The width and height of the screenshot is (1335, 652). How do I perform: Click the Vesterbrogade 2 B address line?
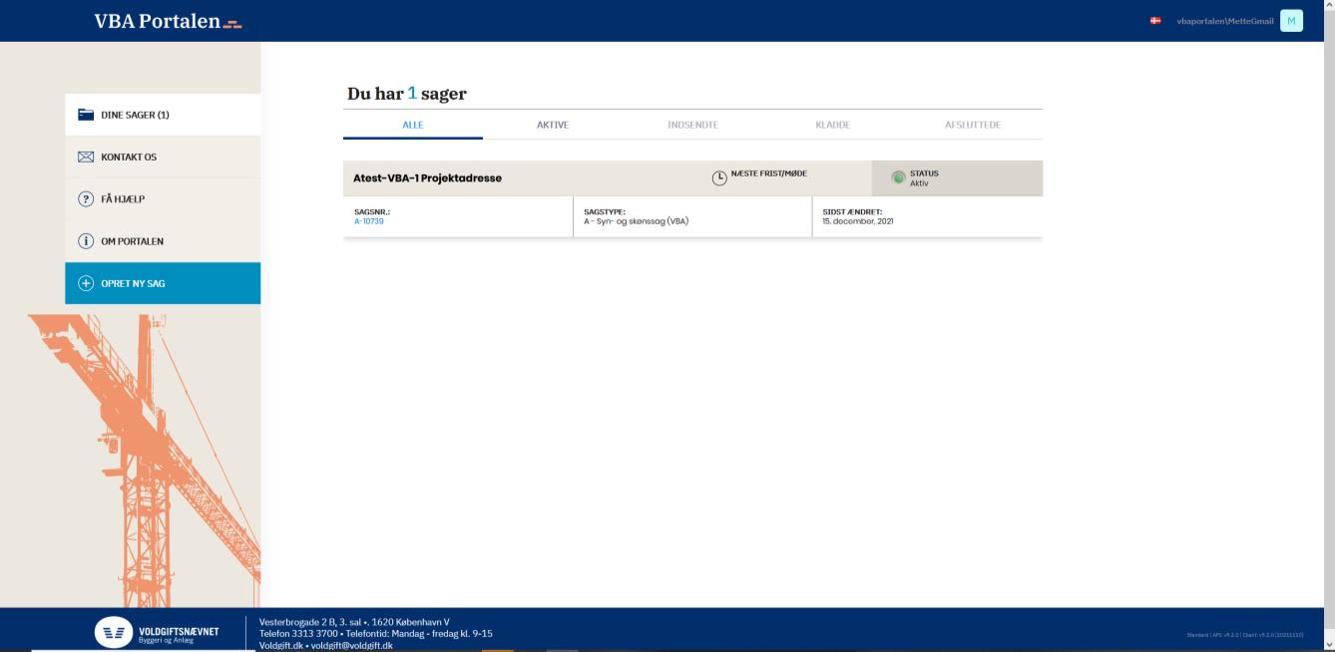(x=354, y=622)
